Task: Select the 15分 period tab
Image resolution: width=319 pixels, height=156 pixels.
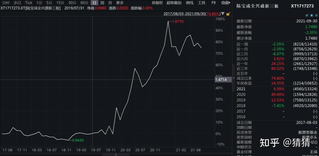Action: tap(60, 3)
